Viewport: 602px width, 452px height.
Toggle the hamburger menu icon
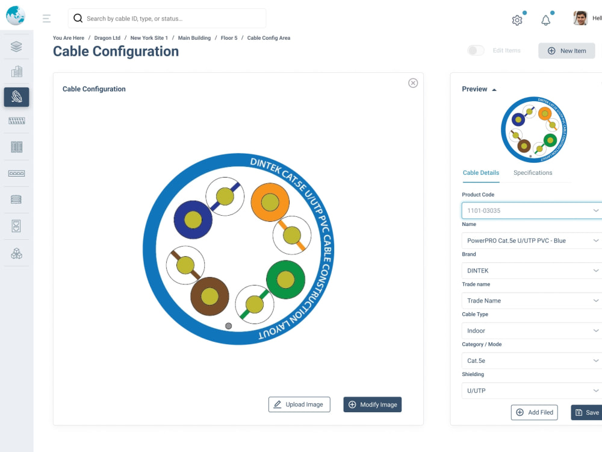[x=46, y=19]
